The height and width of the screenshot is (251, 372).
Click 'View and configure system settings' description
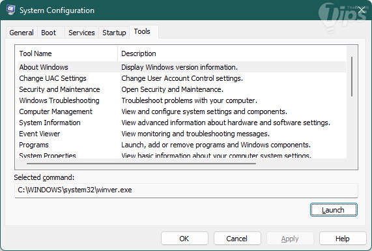(204, 111)
